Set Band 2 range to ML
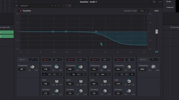Image resolution: width=179 pixels, height=100 pixels. 50,74
